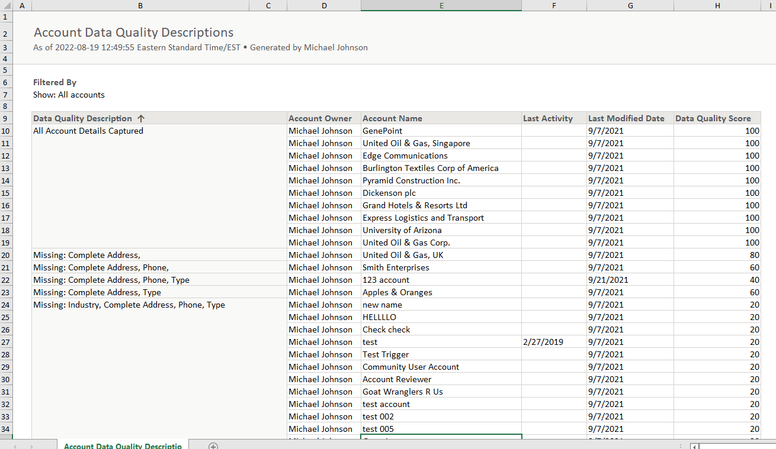
Task: Click the title cell Account Data Quality Descriptions
Action: pos(133,33)
